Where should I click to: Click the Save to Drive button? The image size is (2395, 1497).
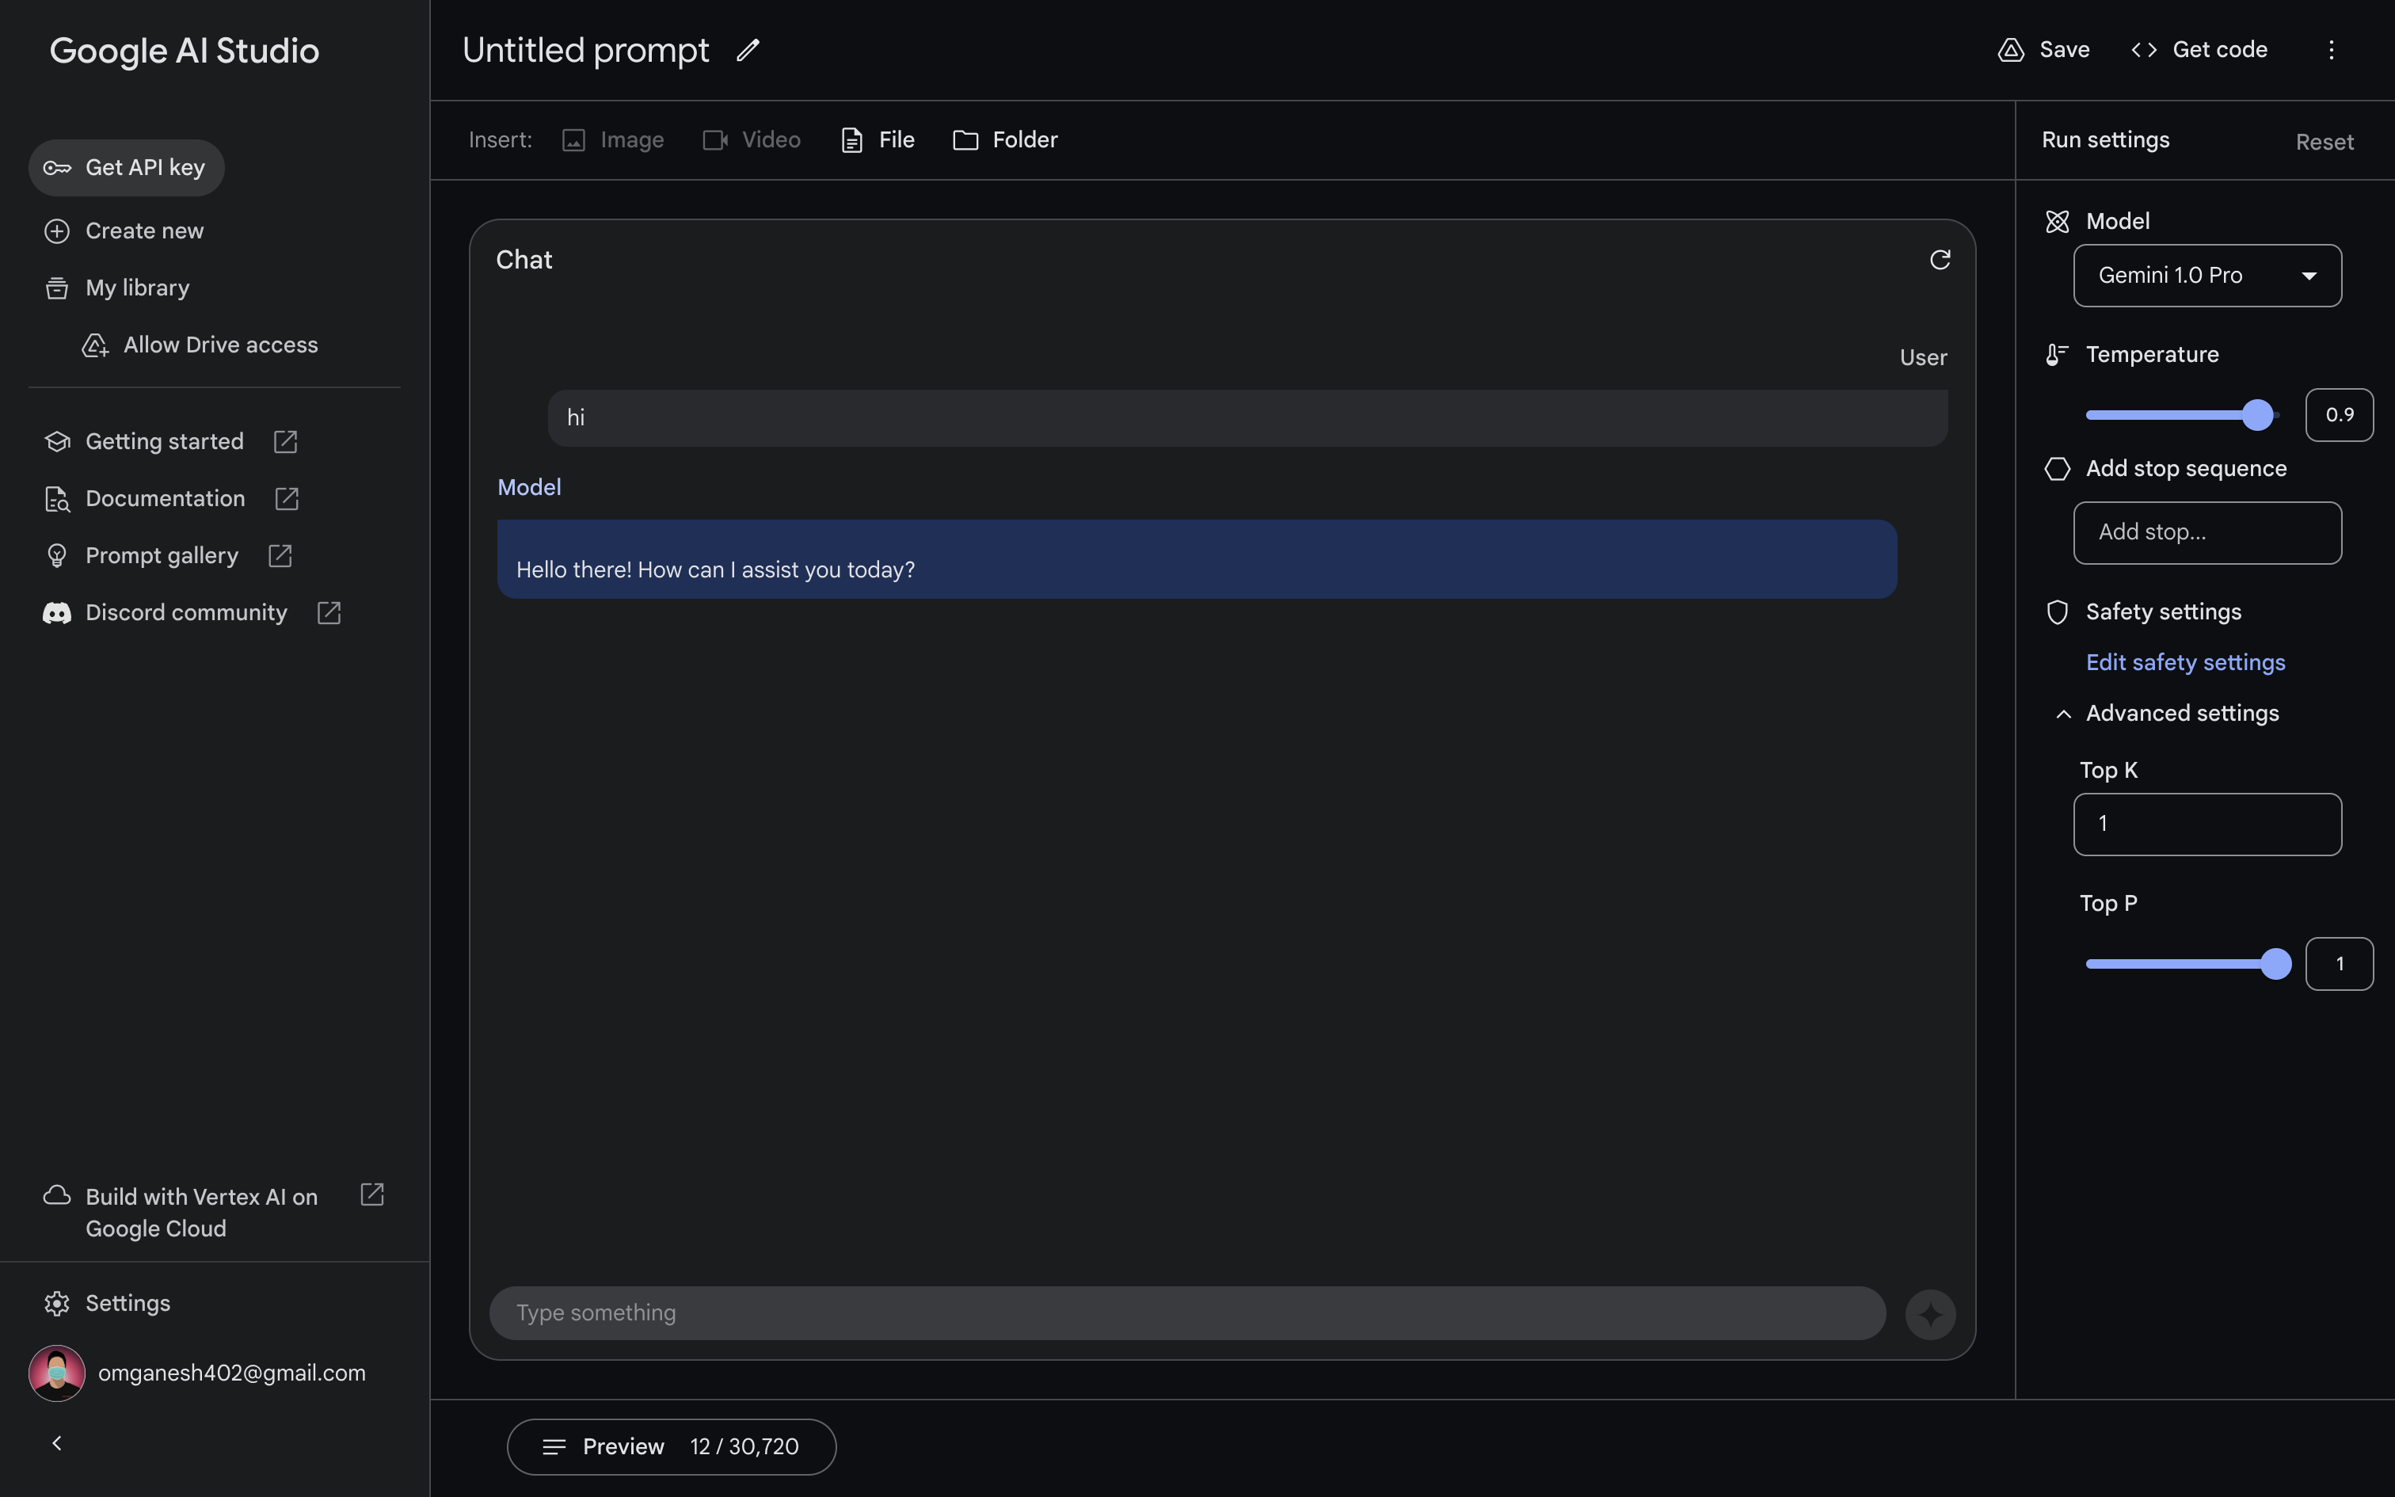pos(2043,49)
